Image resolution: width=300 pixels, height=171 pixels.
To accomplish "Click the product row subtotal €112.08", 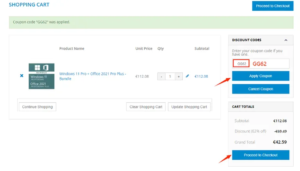I will (201, 76).
